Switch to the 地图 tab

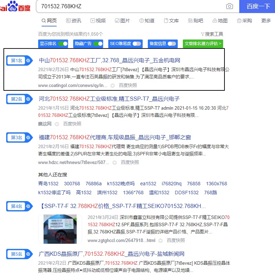coord(220,21)
